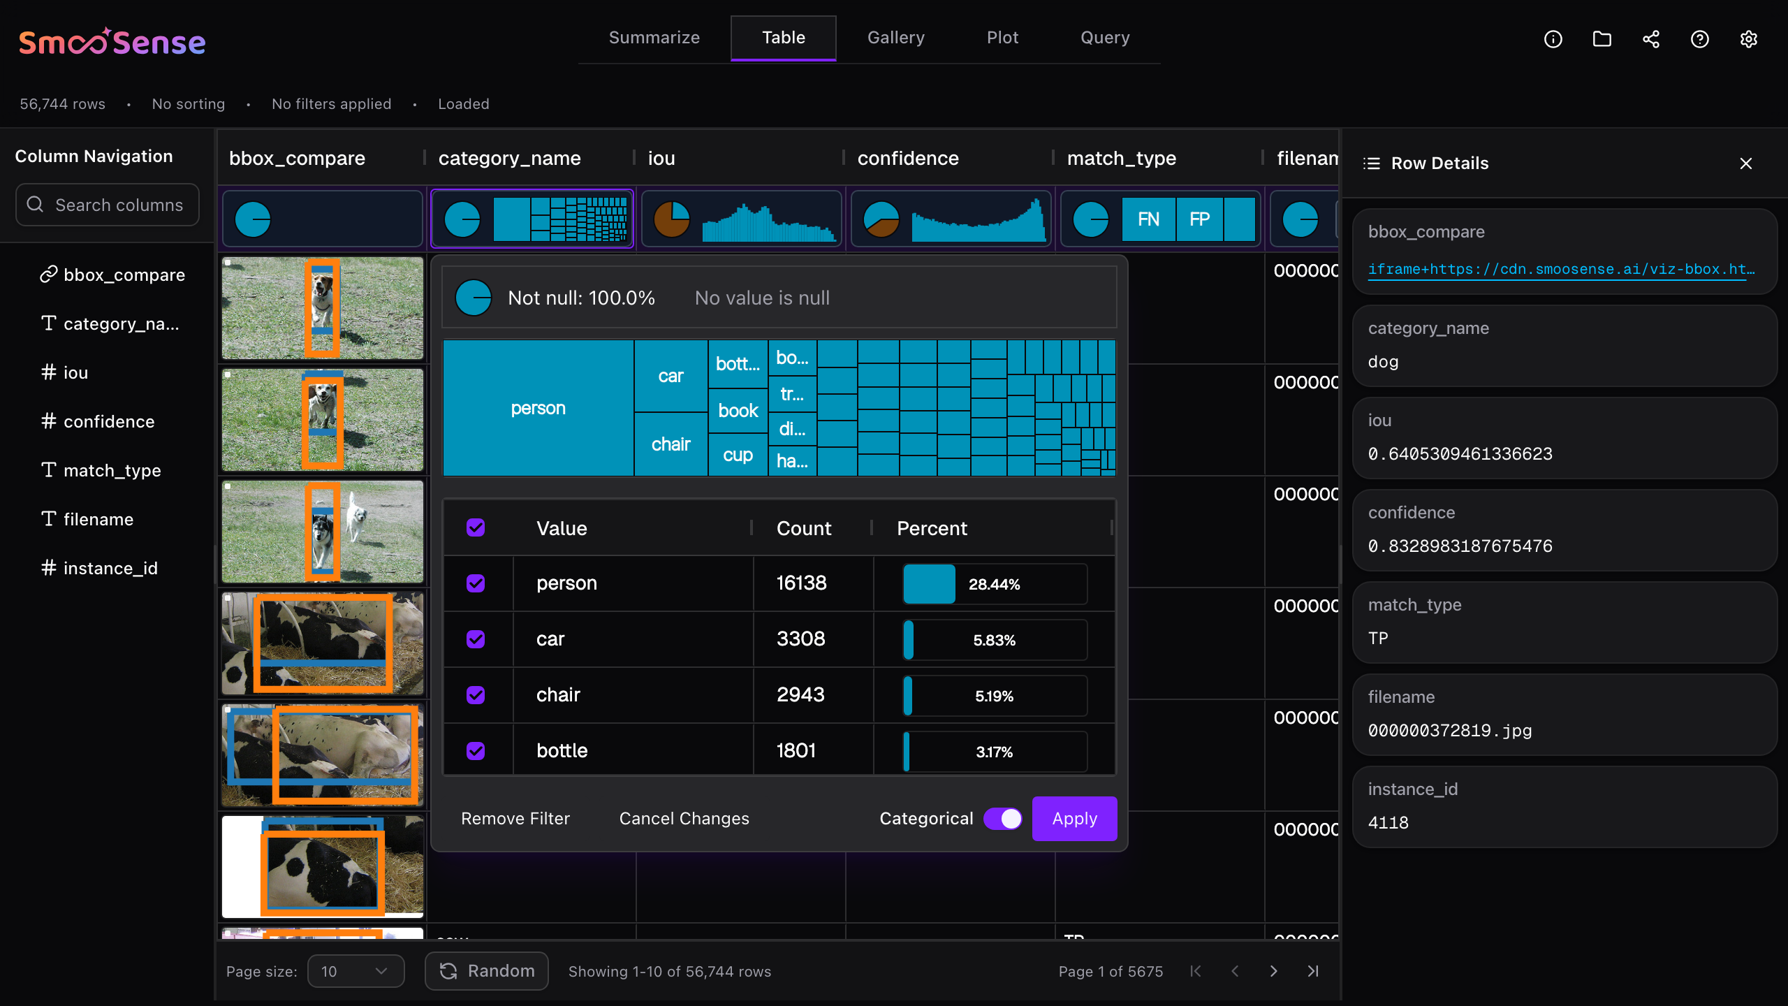Viewport: 1788px width, 1006px height.
Task: Open the help question-mark icon
Action: [x=1699, y=39]
